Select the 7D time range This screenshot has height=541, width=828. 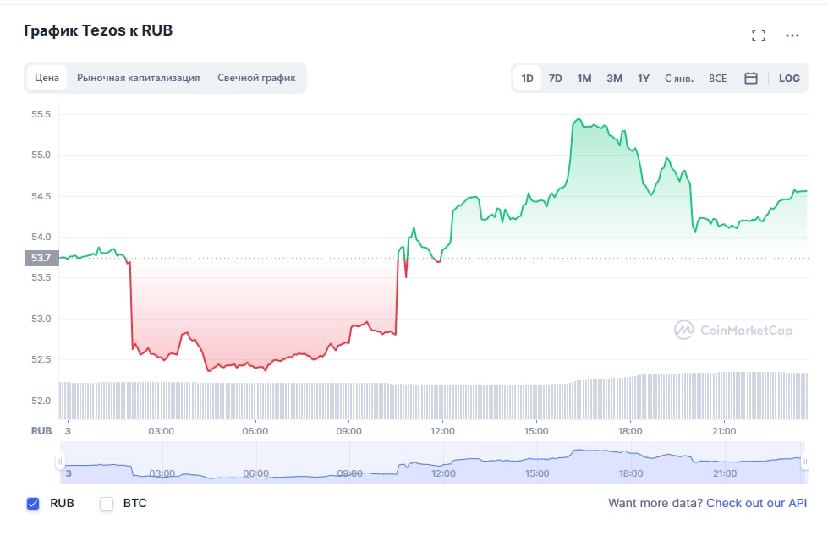tap(555, 78)
